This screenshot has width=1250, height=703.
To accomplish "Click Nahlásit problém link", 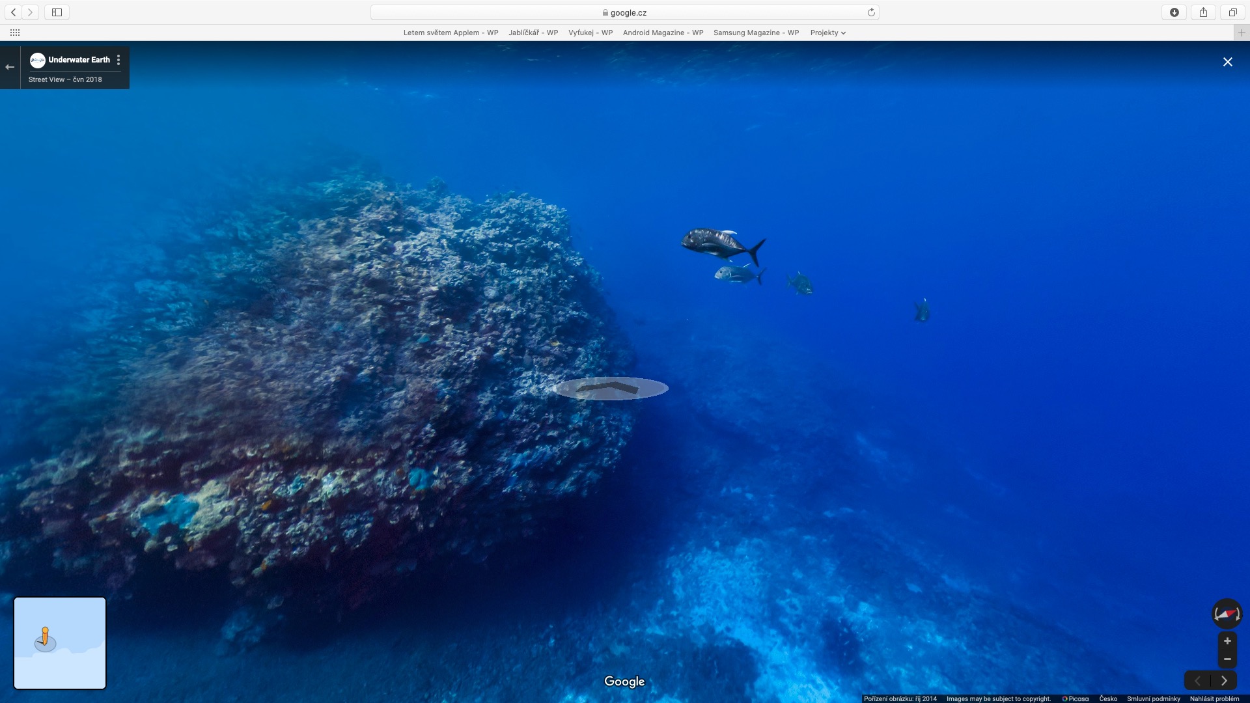I will pyautogui.click(x=1214, y=698).
